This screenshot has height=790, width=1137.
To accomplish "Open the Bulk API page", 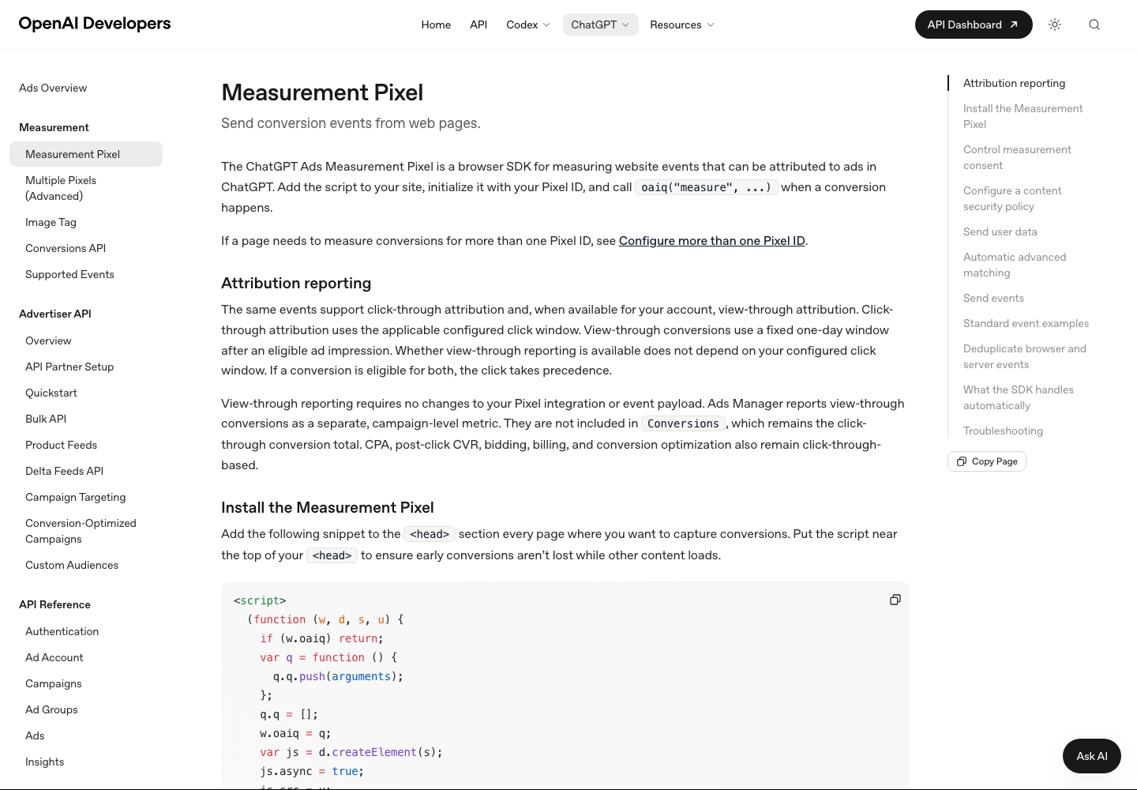I will pyautogui.click(x=86, y=419).
